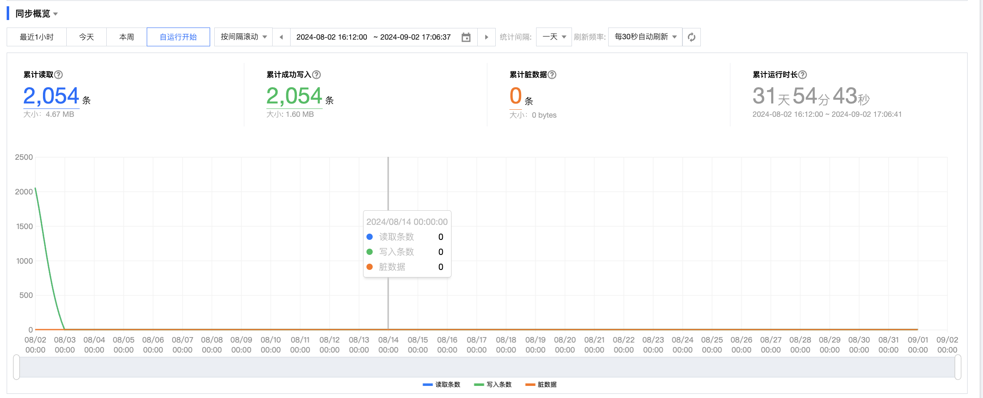Click the left handle of chart zoom slider
983x398 pixels.
click(16, 367)
